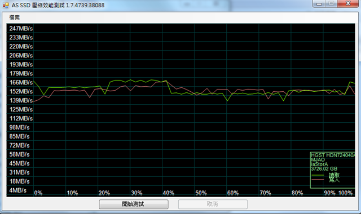Viewport: 361px width, 214px height.
Task: Click the 80% x-axis label
Action: click(297, 193)
